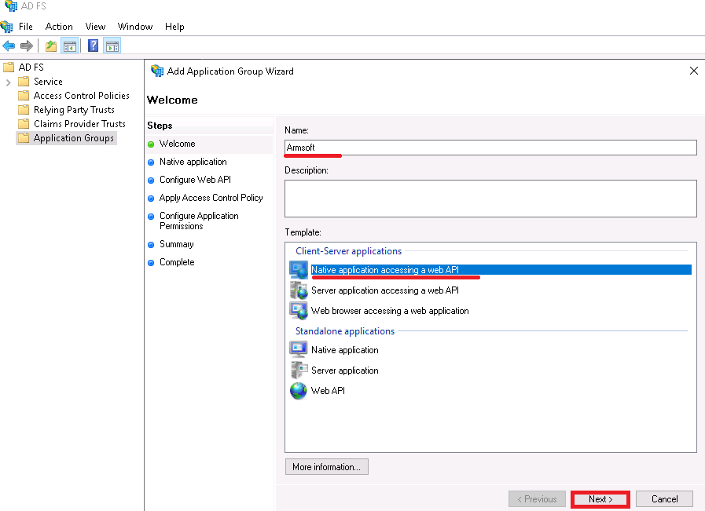
Task: Click the Native application accessing web API icon
Action: click(x=299, y=270)
